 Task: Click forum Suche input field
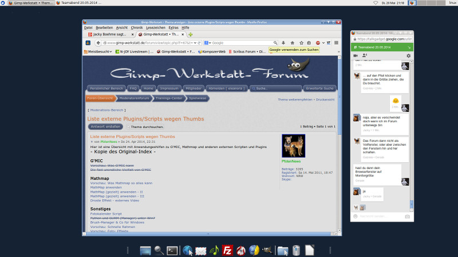click(x=276, y=89)
